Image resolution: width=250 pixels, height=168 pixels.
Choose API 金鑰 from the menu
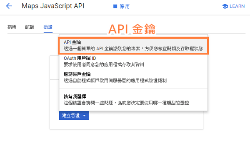click(133, 46)
